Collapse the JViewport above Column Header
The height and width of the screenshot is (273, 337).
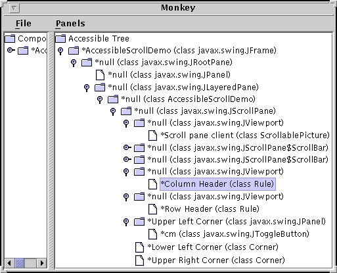tap(126, 172)
